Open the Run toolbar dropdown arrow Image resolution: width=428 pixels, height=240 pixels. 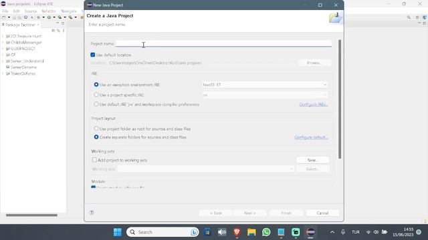click(x=54, y=17)
